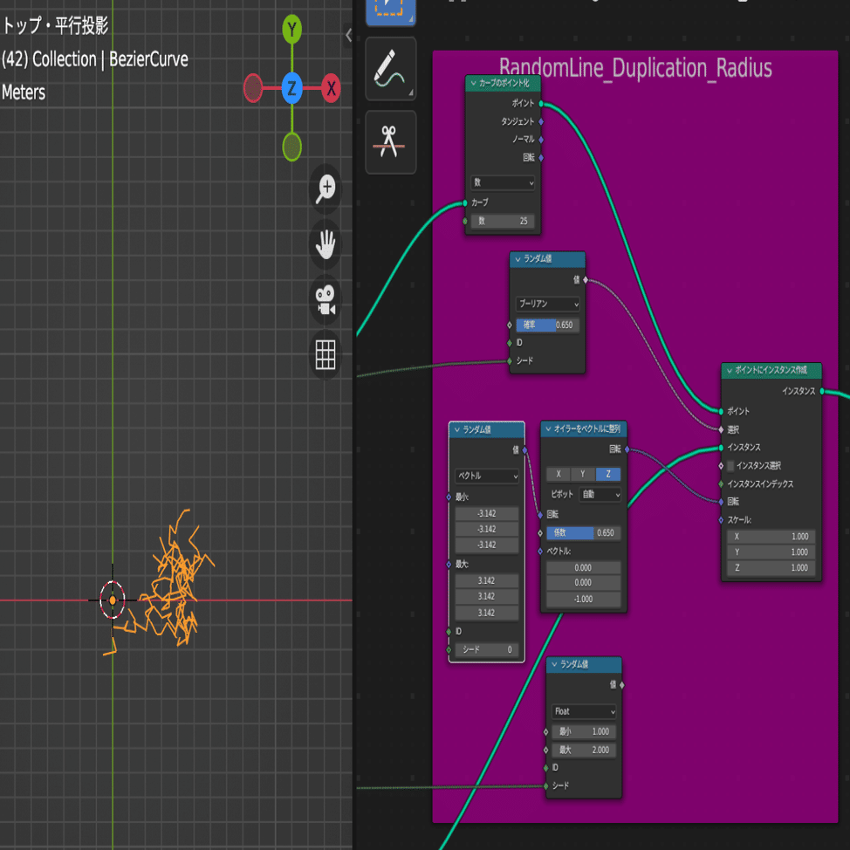Image resolution: width=850 pixels, height=850 pixels.
Task: Collapse the ランダム値 node with ベクトル type
Action: click(x=457, y=430)
